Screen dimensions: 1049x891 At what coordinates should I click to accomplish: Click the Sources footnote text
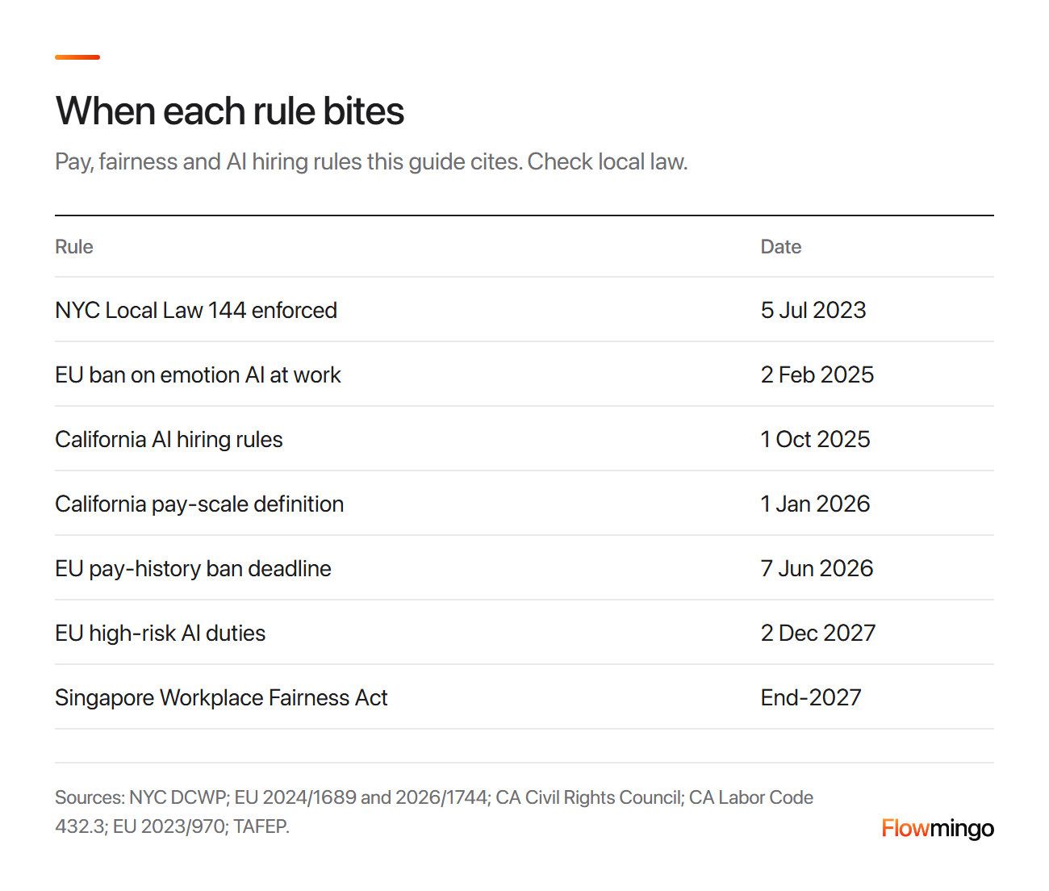434,812
